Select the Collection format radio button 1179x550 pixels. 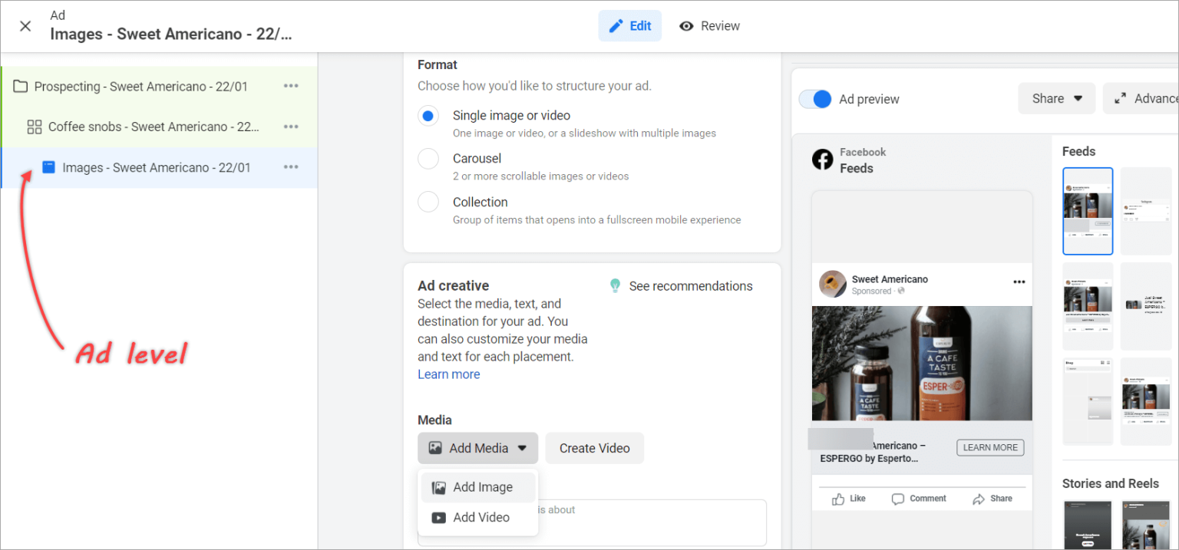coord(428,202)
